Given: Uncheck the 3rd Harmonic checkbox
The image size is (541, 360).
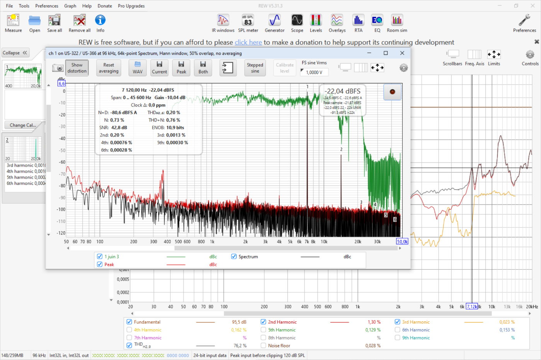Looking at the screenshot, I should 397,322.
